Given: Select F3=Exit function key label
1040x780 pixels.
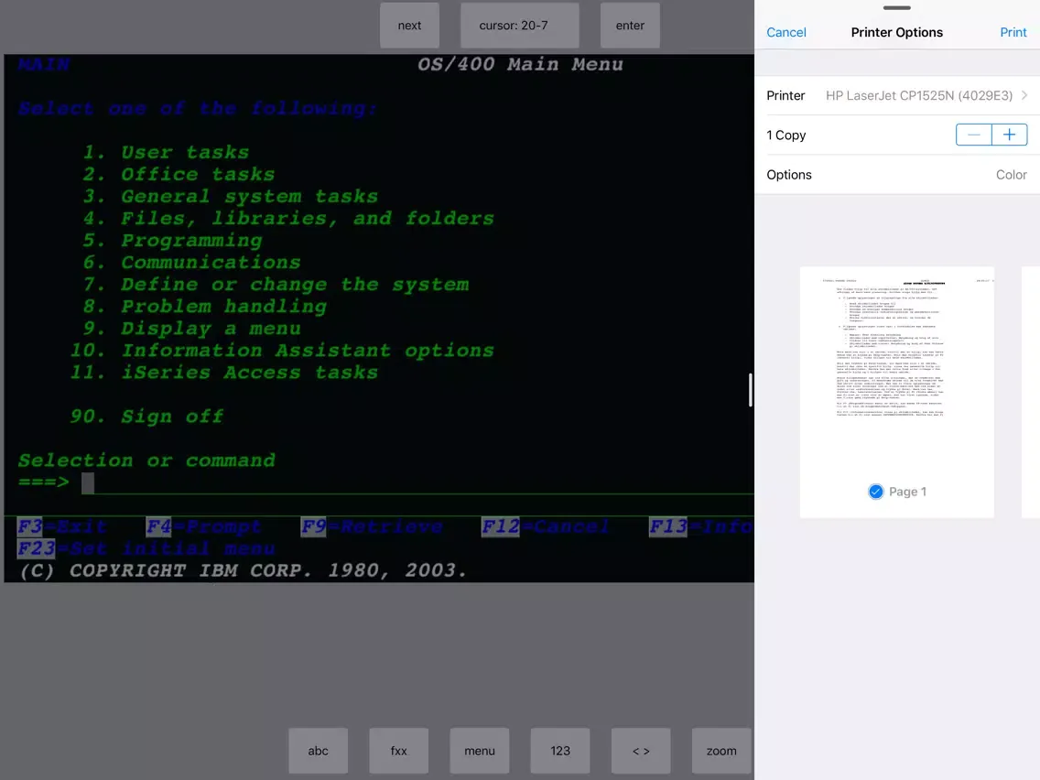Looking at the screenshot, I should pos(62,526).
